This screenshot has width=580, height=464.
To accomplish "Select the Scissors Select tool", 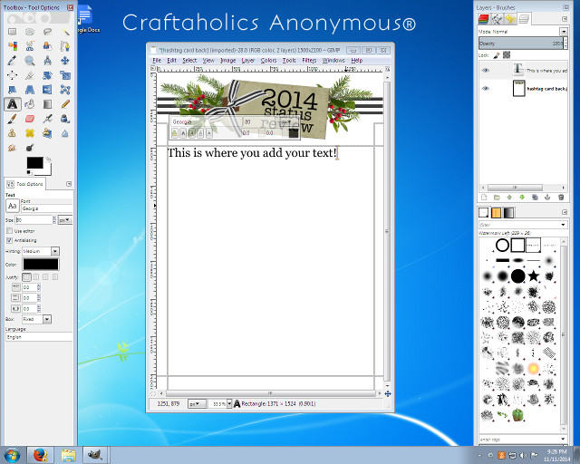I will [x=30, y=46].
